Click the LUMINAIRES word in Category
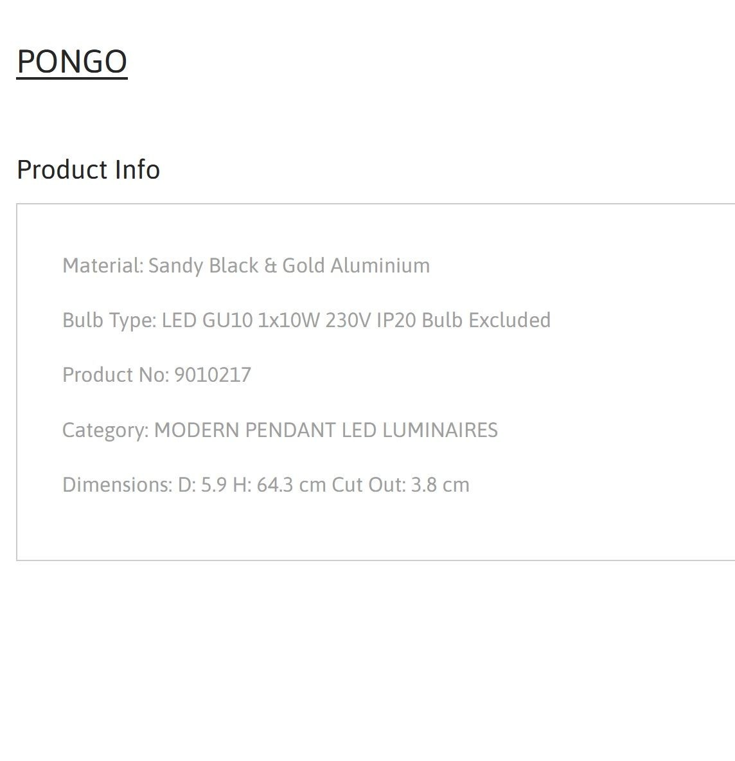 click(440, 430)
